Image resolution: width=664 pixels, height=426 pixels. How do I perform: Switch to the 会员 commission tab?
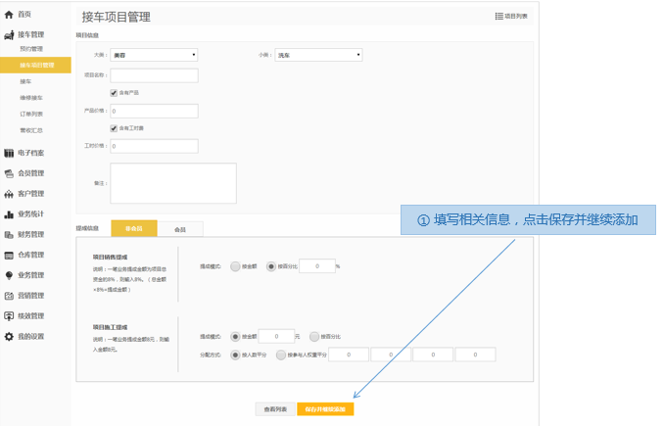pyautogui.click(x=180, y=229)
